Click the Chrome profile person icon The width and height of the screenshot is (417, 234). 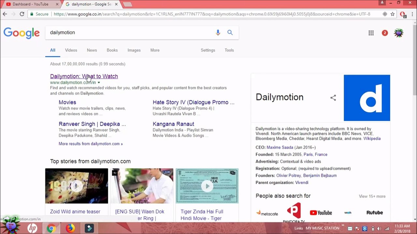click(x=382, y=3)
